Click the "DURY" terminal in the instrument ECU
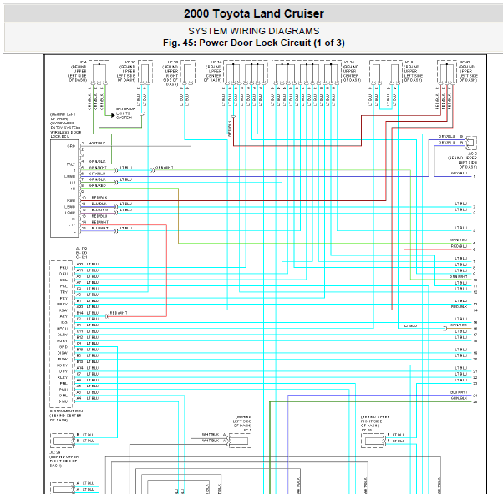Viewport: 503px width, 494px height. pyautogui.click(x=62, y=340)
